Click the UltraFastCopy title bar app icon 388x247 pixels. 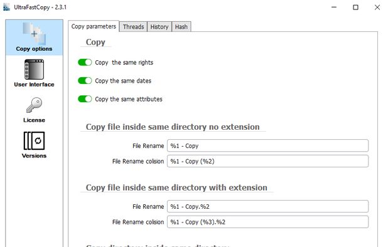(x=6, y=7)
